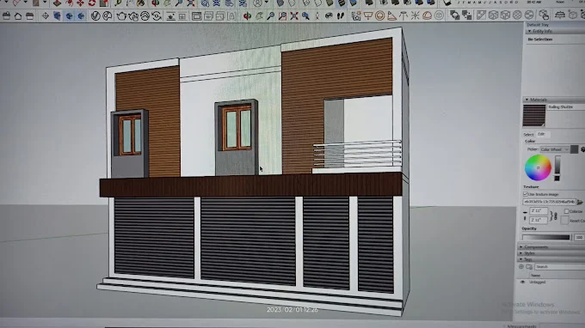Toggle Untagged tag visibility eye

522,282
